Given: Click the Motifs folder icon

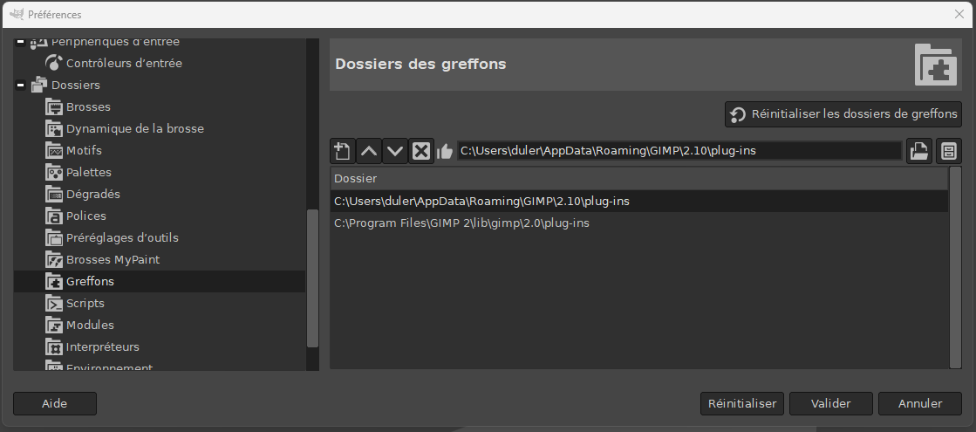Looking at the screenshot, I should (55, 151).
